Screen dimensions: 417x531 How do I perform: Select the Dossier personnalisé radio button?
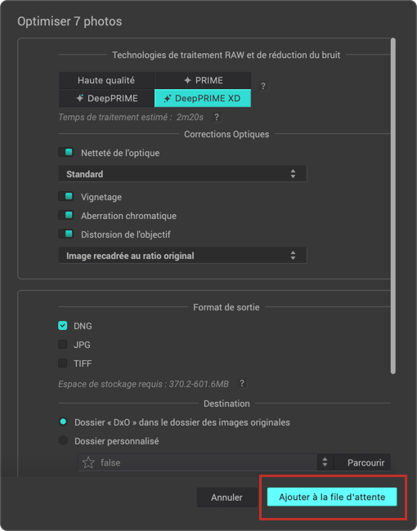(x=63, y=440)
